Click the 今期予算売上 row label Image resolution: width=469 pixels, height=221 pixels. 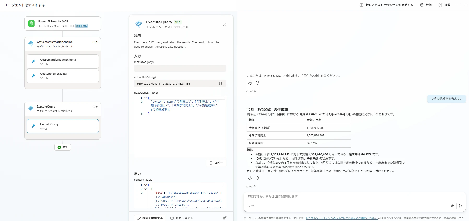[257, 135]
